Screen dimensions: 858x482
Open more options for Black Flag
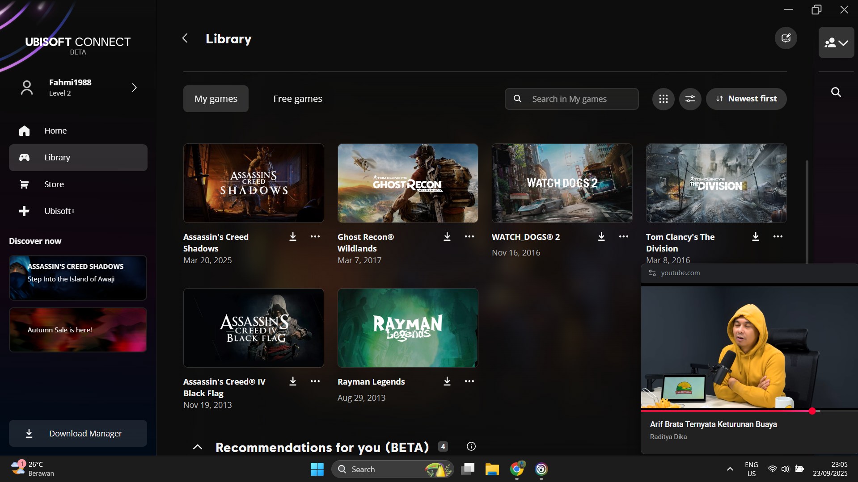click(x=315, y=381)
